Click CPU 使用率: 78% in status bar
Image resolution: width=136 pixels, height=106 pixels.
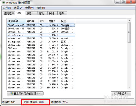pyautogui.click(x=34, y=102)
